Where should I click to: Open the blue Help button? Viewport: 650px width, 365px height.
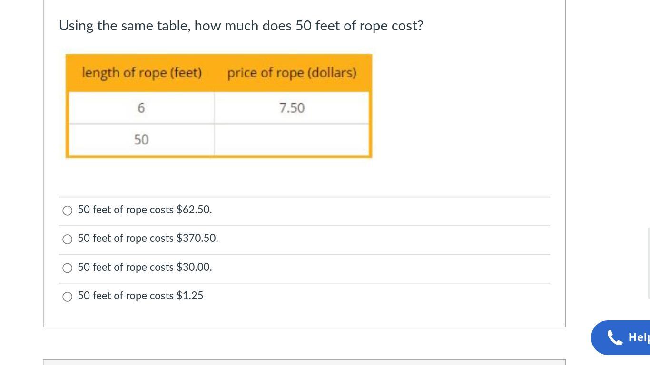(628, 337)
